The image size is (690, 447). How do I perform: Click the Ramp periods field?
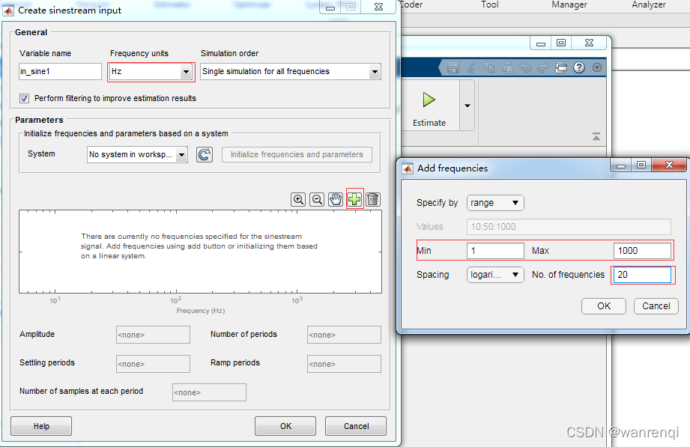344,364
